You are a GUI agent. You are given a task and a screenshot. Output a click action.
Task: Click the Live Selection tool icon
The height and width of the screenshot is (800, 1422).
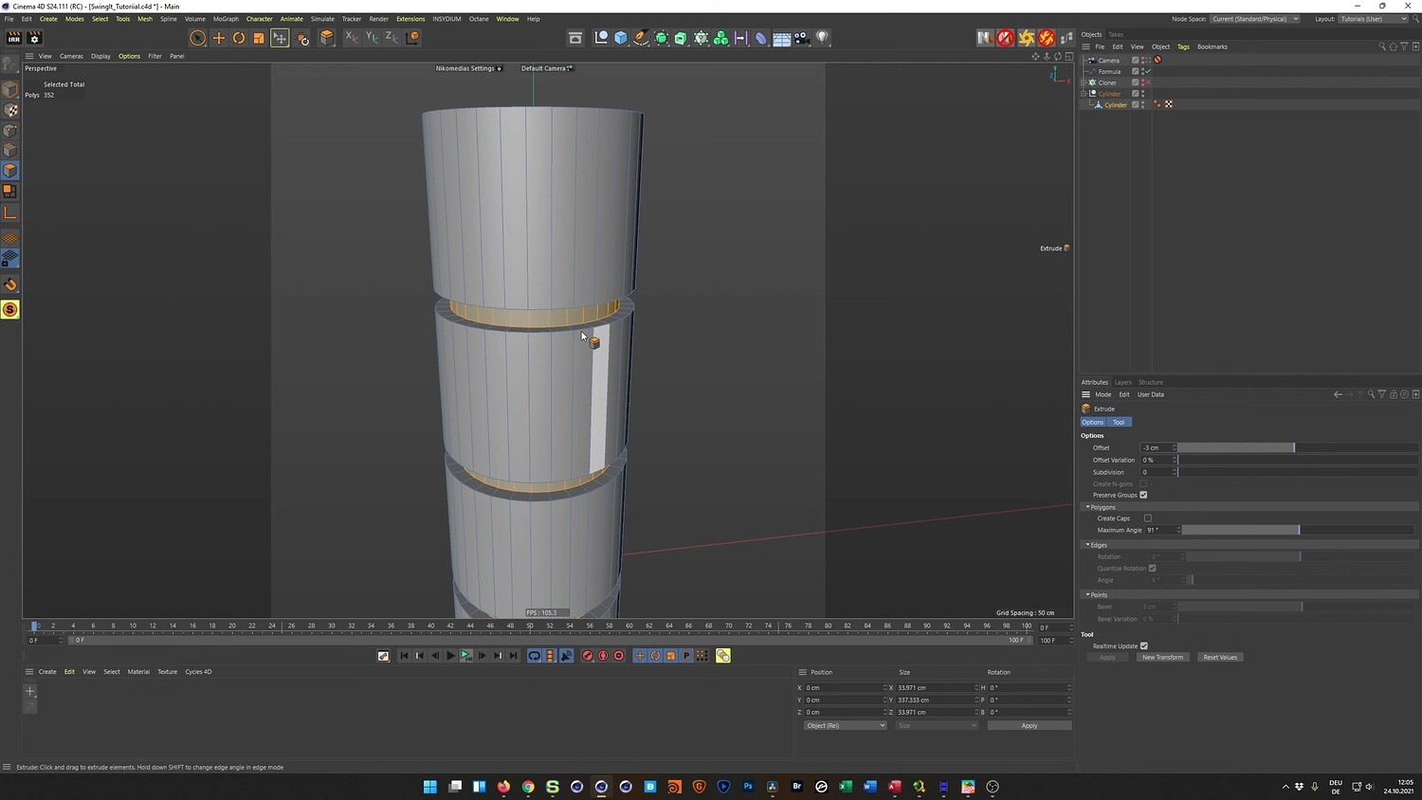pyautogui.click(x=197, y=38)
